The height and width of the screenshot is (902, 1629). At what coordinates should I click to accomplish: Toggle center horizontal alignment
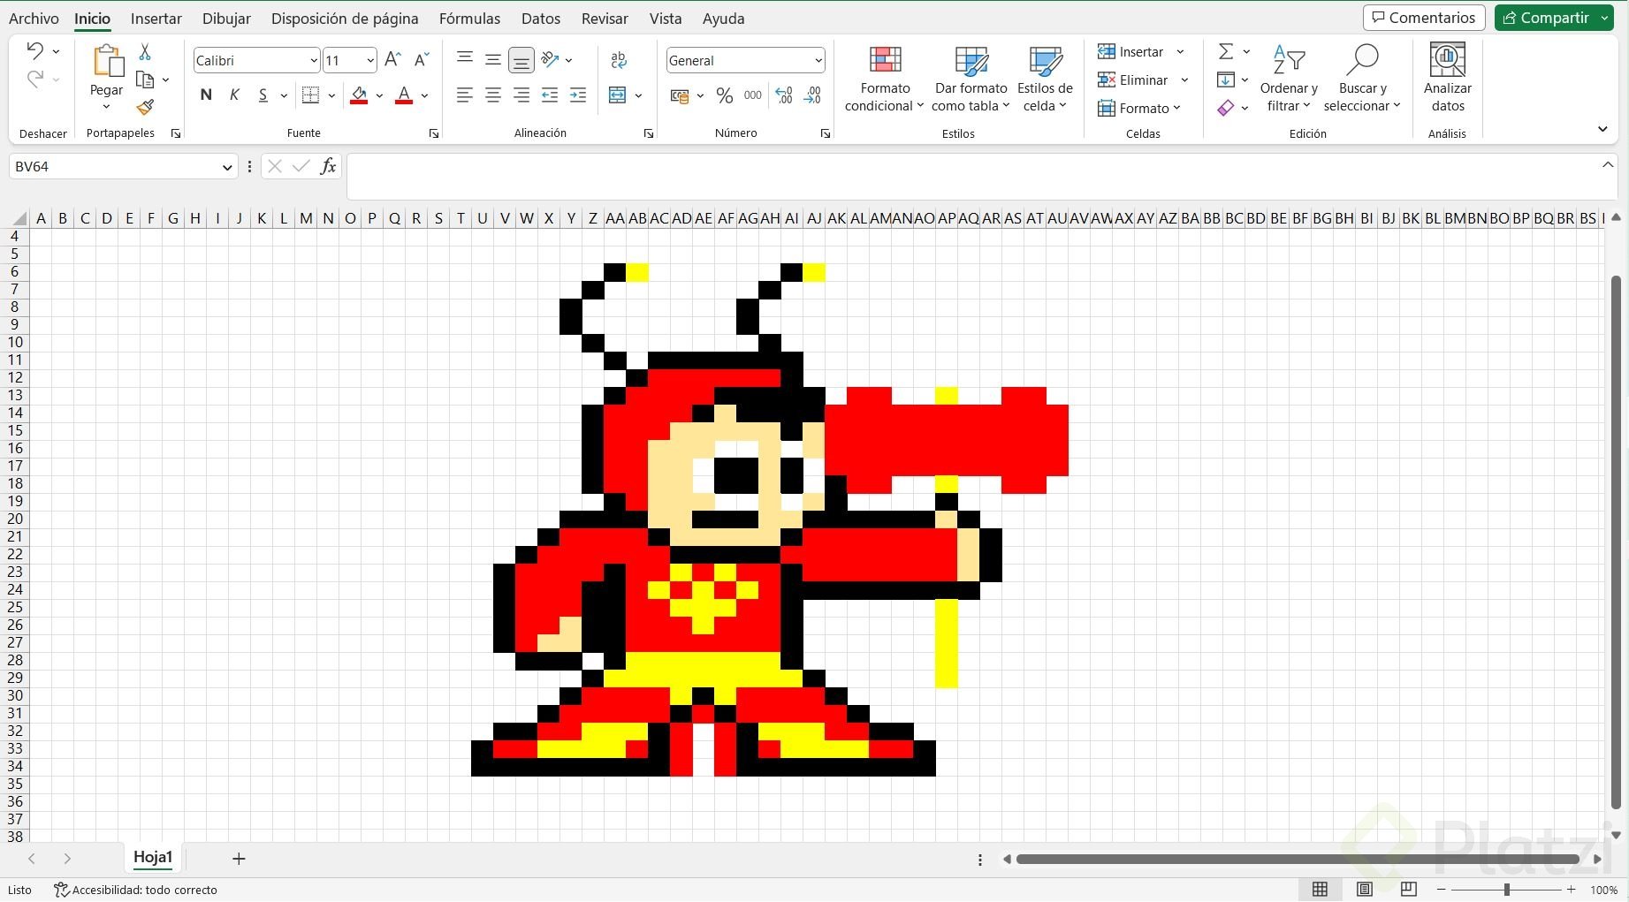(492, 95)
